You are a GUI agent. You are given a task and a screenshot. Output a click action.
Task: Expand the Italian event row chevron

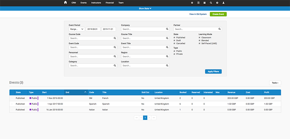(12, 110)
